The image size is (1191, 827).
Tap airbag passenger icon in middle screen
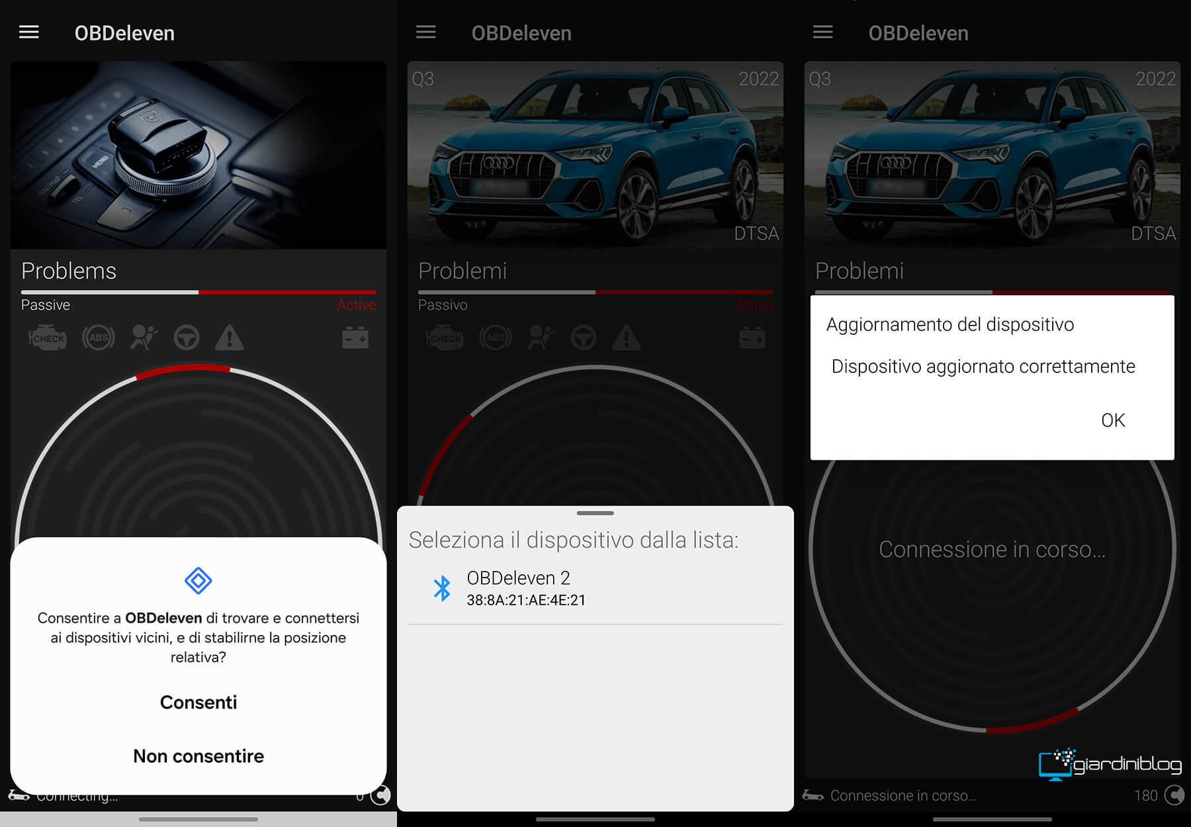point(541,338)
